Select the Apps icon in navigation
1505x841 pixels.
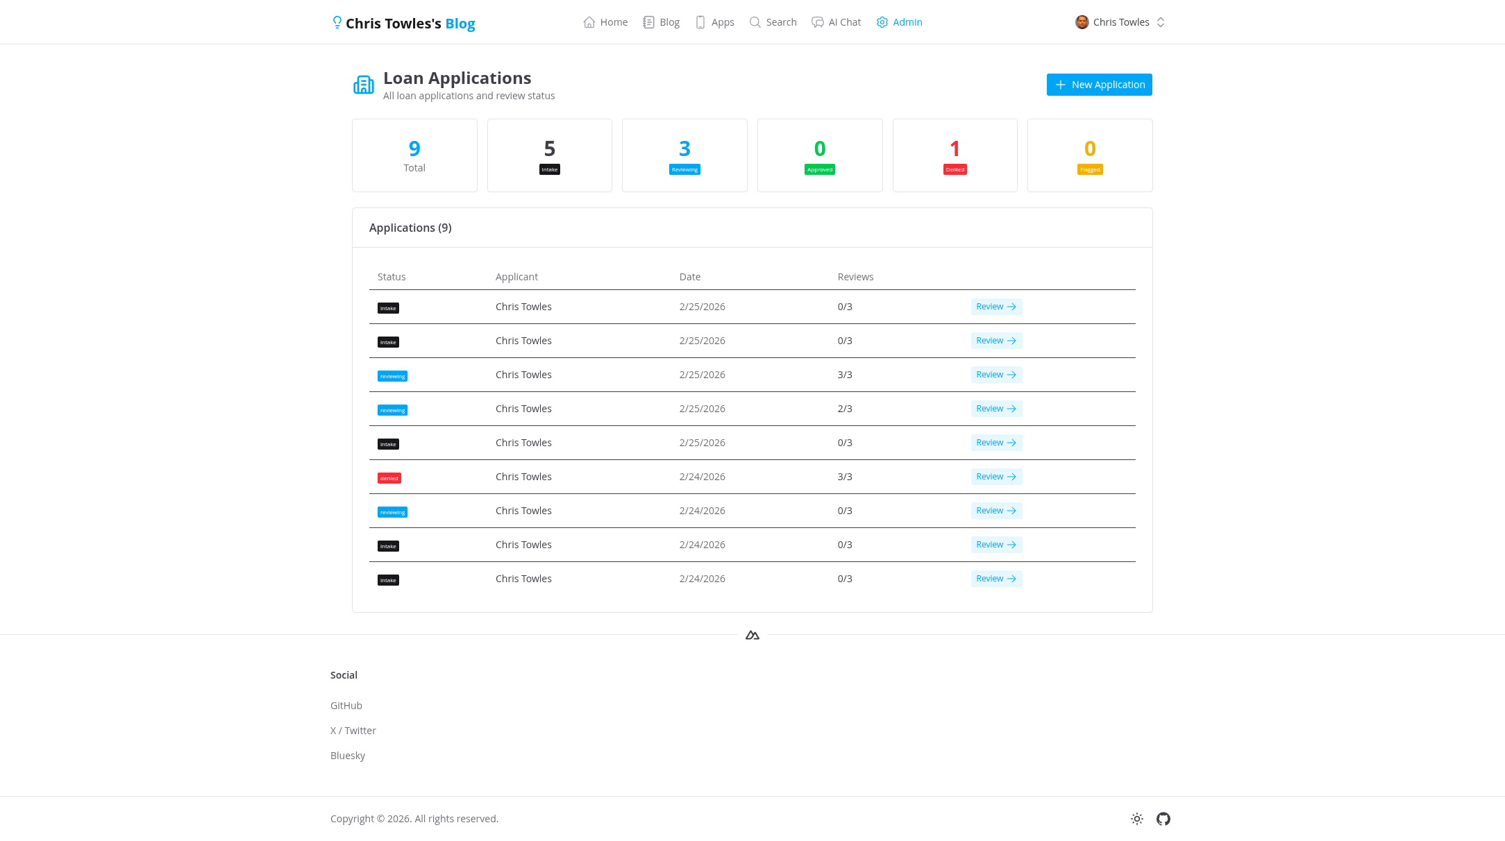tap(701, 22)
